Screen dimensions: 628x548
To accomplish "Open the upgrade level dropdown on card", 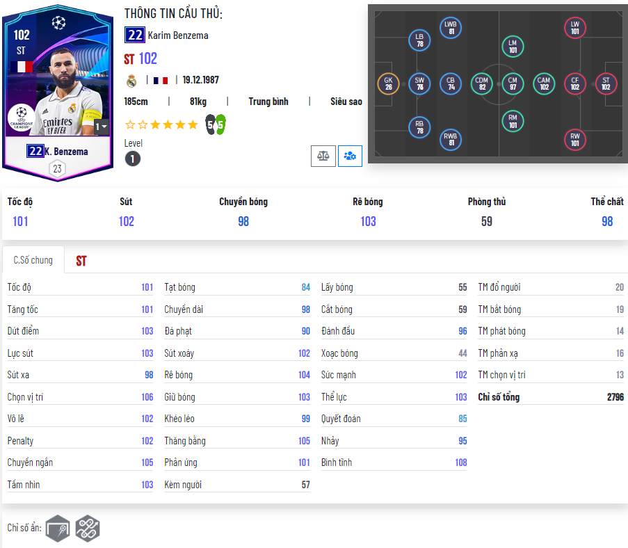I will coord(101,127).
